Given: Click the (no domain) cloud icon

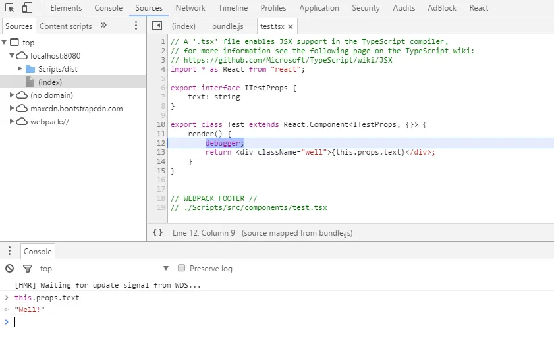Looking at the screenshot, I should (x=22, y=95).
